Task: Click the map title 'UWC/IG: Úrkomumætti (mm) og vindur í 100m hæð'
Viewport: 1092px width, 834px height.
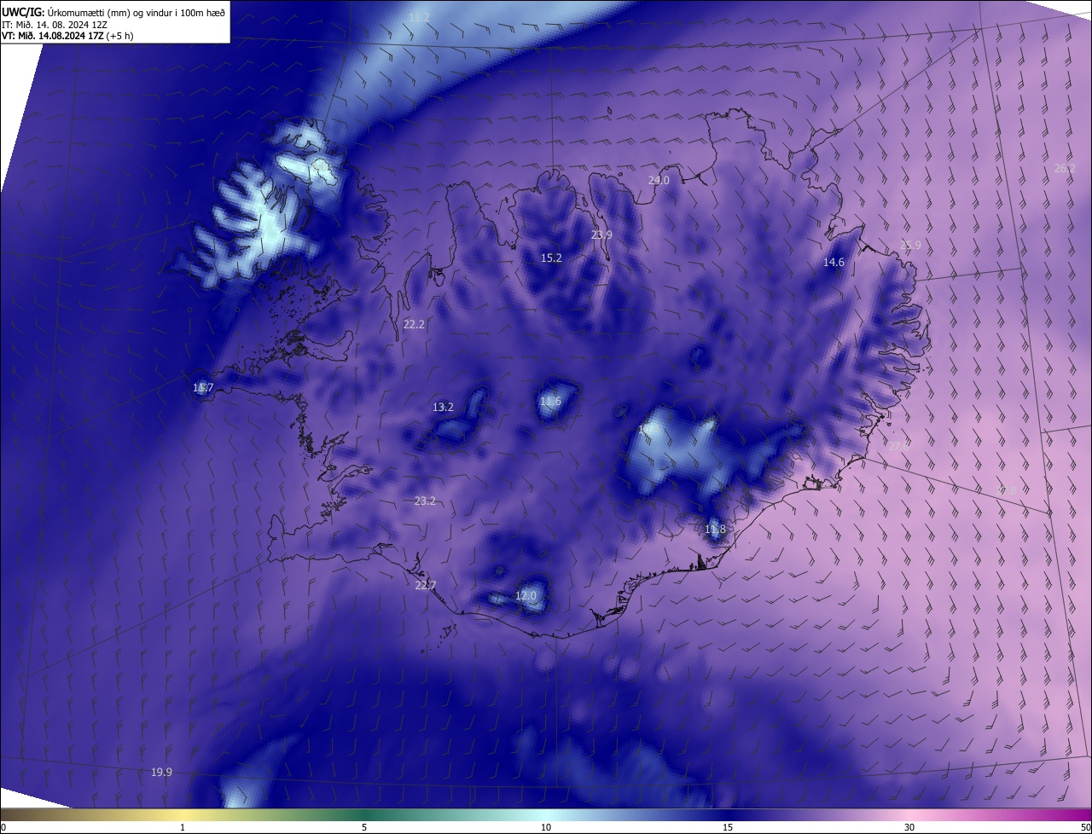Action: (x=113, y=11)
